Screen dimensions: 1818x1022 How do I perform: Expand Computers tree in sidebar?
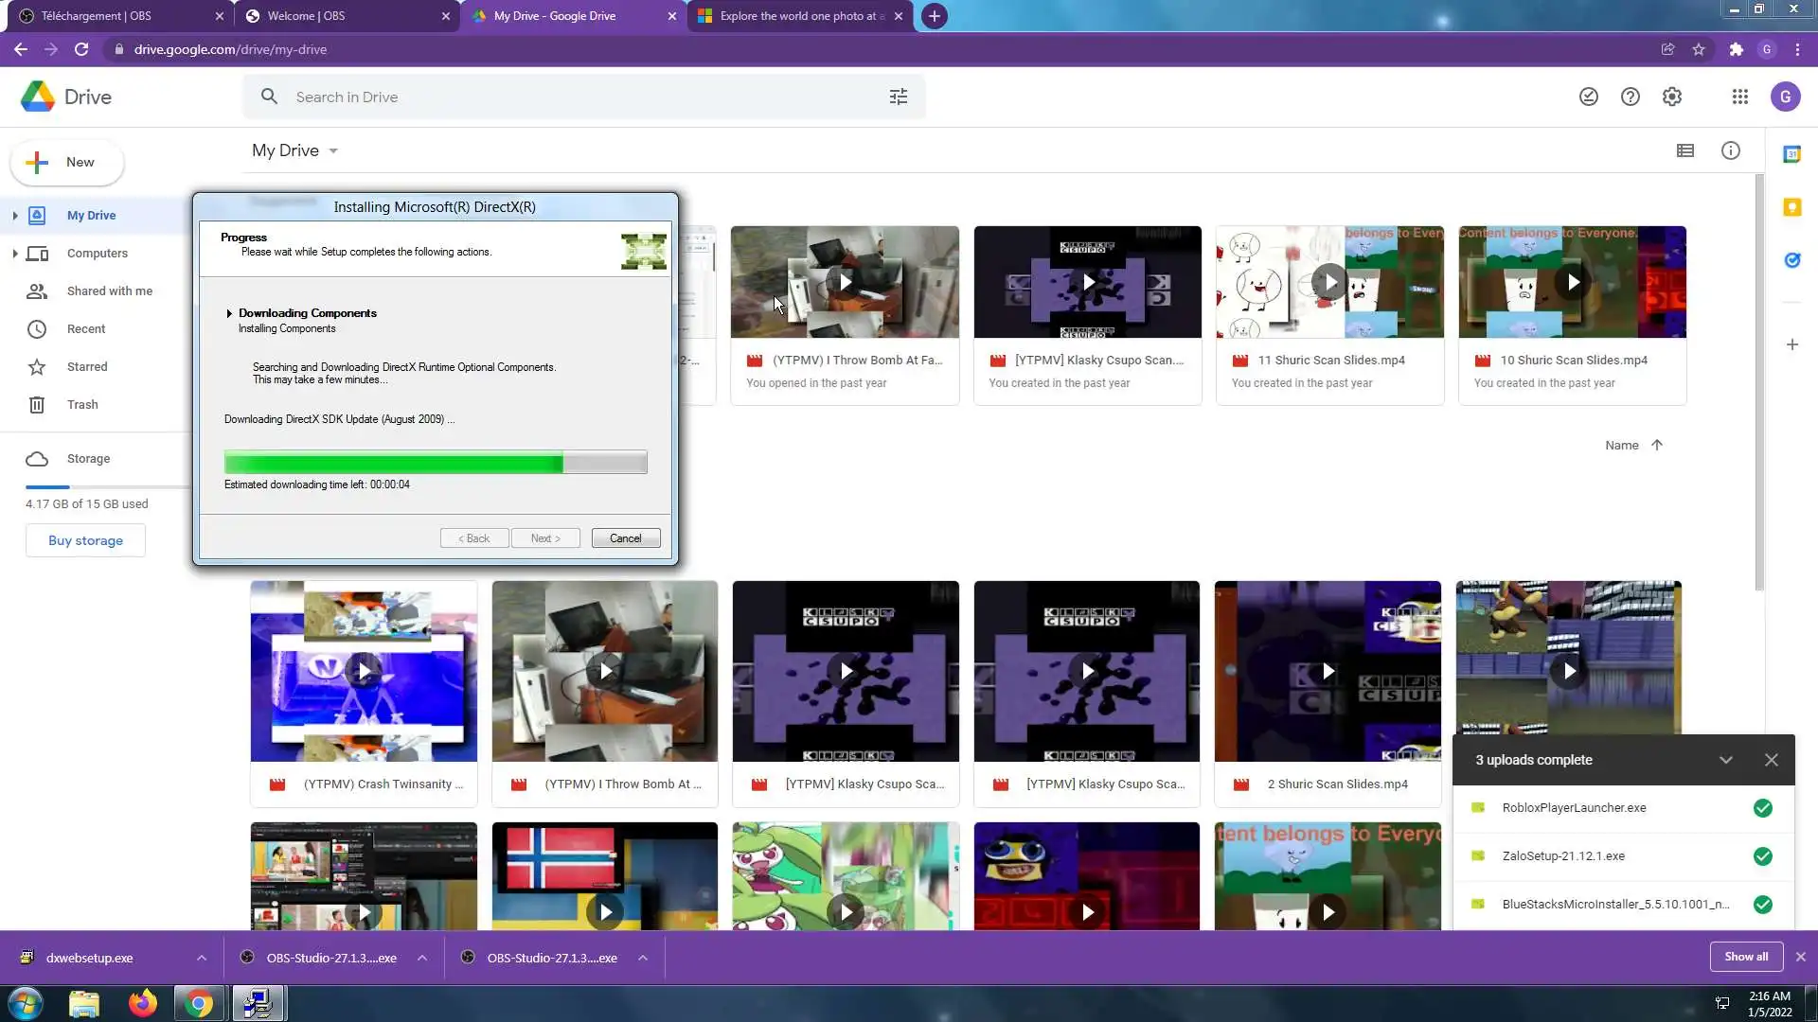[14, 254]
